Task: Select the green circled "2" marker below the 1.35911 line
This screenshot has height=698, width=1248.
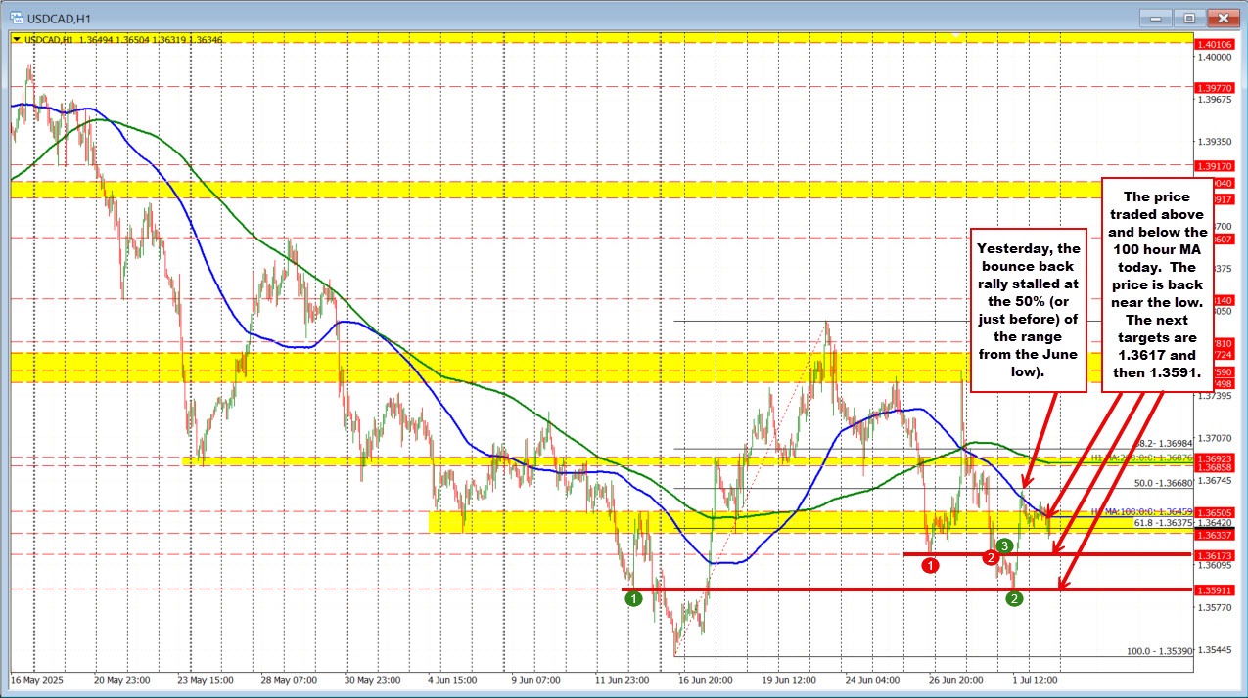Action: point(1013,598)
